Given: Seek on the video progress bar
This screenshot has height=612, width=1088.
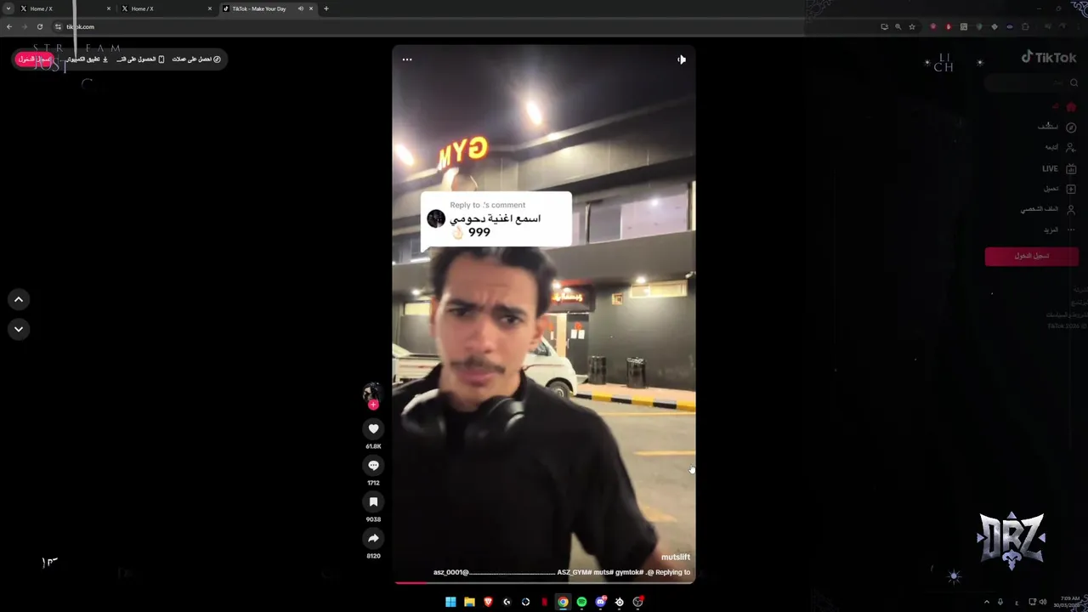Looking at the screenshot, I should point(544,582).
